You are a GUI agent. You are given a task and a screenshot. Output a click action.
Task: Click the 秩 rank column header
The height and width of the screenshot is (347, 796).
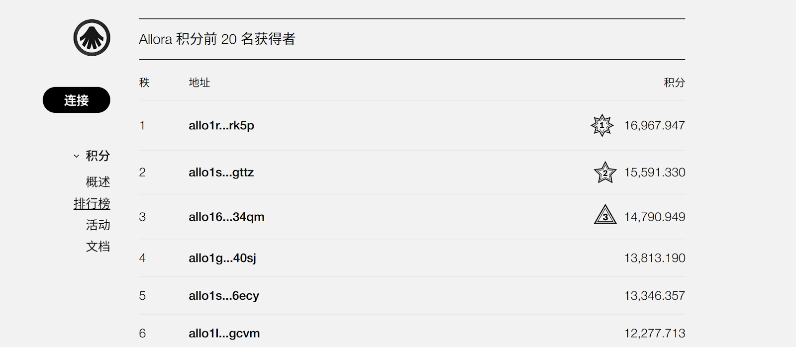tap(144, 83)
